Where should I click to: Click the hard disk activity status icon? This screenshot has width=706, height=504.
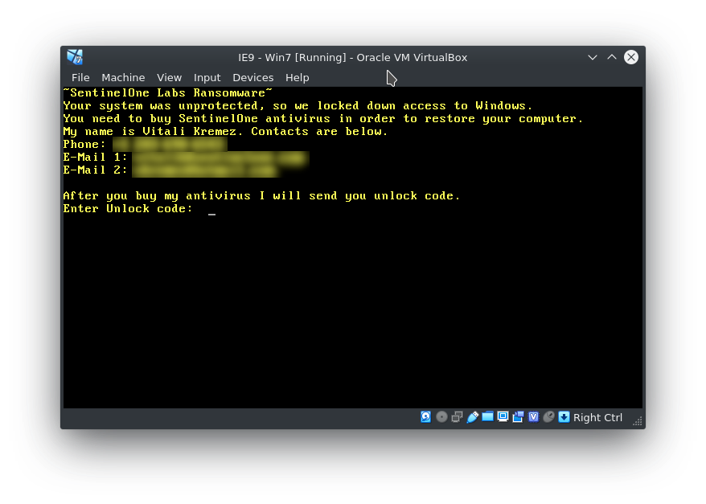tap(425, 417)
